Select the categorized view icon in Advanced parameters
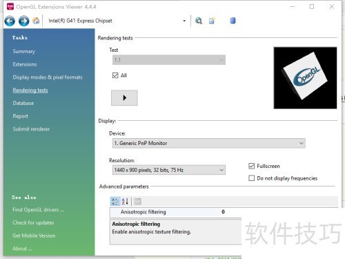The image size is (345, 259). (x=115, y=202)
